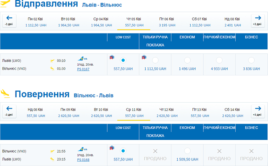Select Low Cost fare 557,50 UAH for departure
Screen dimensions: 268x166
pyautogui.click(x=123, y=60)
